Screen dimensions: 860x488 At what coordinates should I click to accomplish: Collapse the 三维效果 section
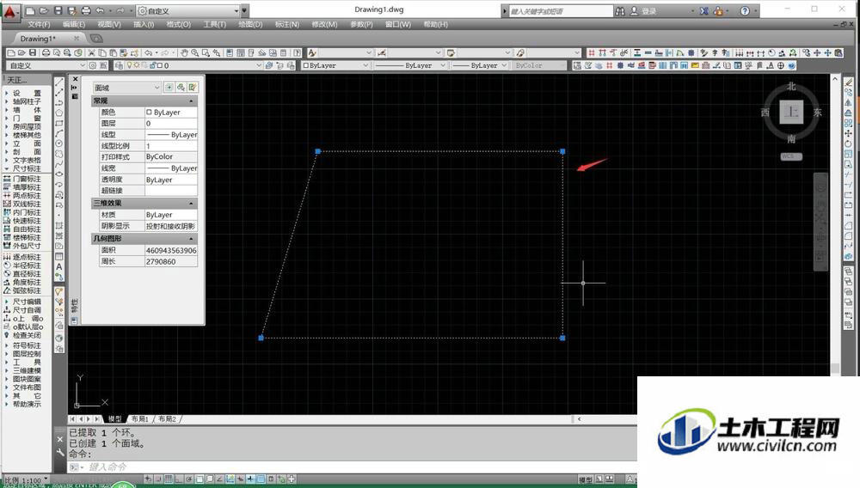(x=191, y=204)
